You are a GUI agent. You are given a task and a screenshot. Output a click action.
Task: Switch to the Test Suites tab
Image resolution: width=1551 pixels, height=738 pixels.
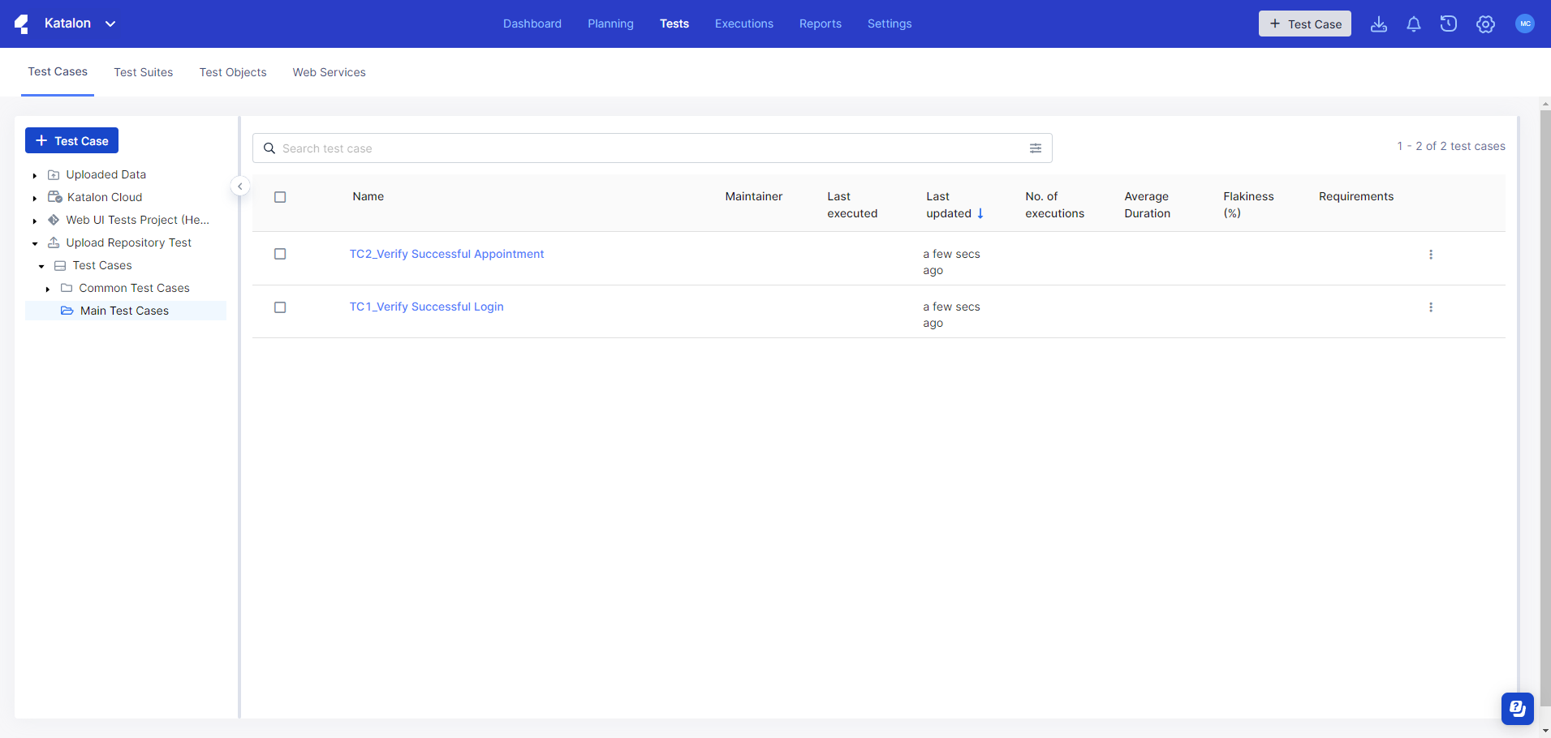click(x=144, y=72)
